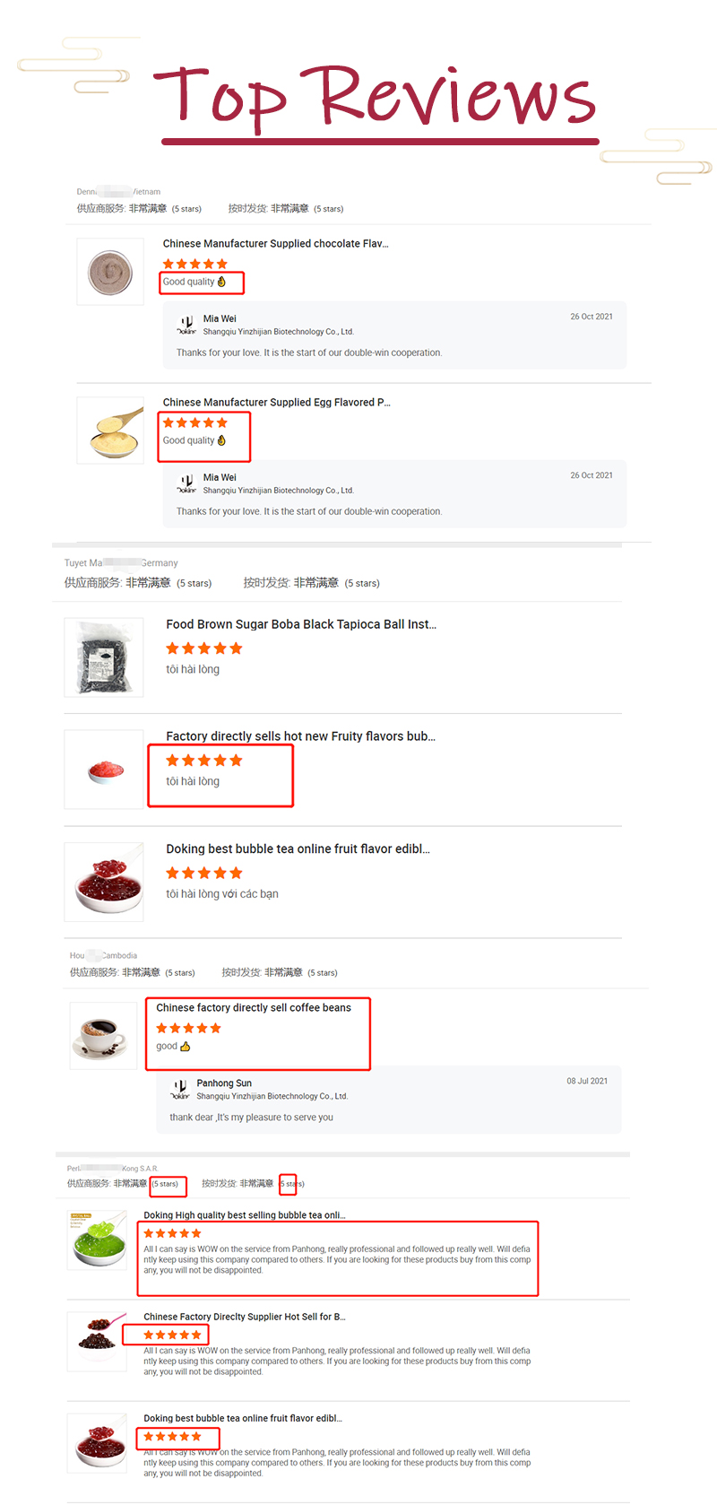This screenshot has width=717, height=1505.
Task: Click the star rating on the Fruity flavors review
Action: pos(203,760)
